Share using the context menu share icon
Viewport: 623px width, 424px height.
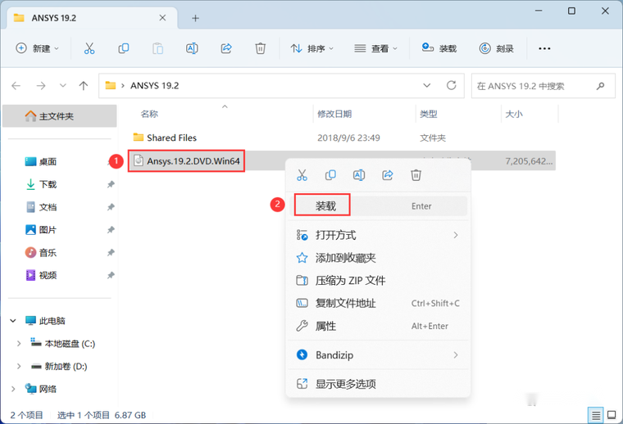[x=388, y=175]
